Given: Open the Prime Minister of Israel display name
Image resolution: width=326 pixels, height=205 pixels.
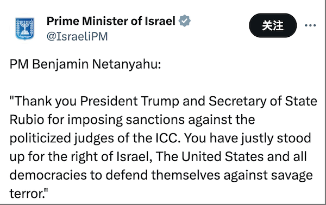Looking at the screenshot, I should (111, 21).
